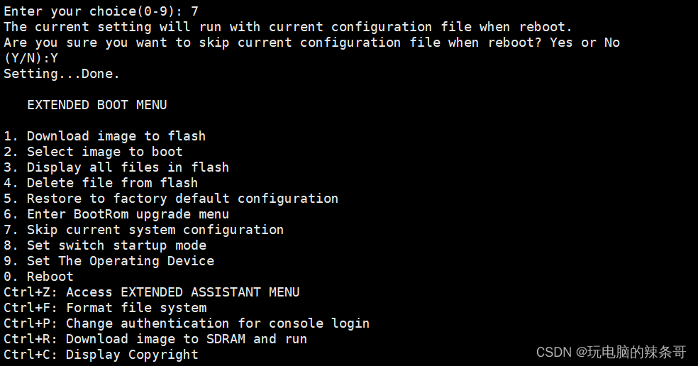Click "Ctrl+P: Change authentication for console login"
This screenshot has width=698, height=366.
click(186, 323)
